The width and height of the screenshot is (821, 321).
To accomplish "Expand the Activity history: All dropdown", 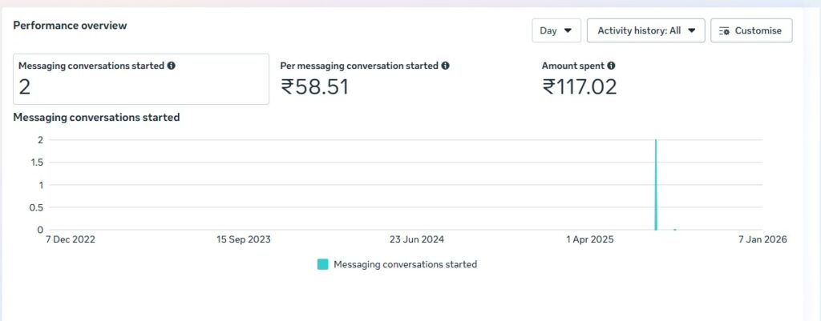I will pos(645,30).
